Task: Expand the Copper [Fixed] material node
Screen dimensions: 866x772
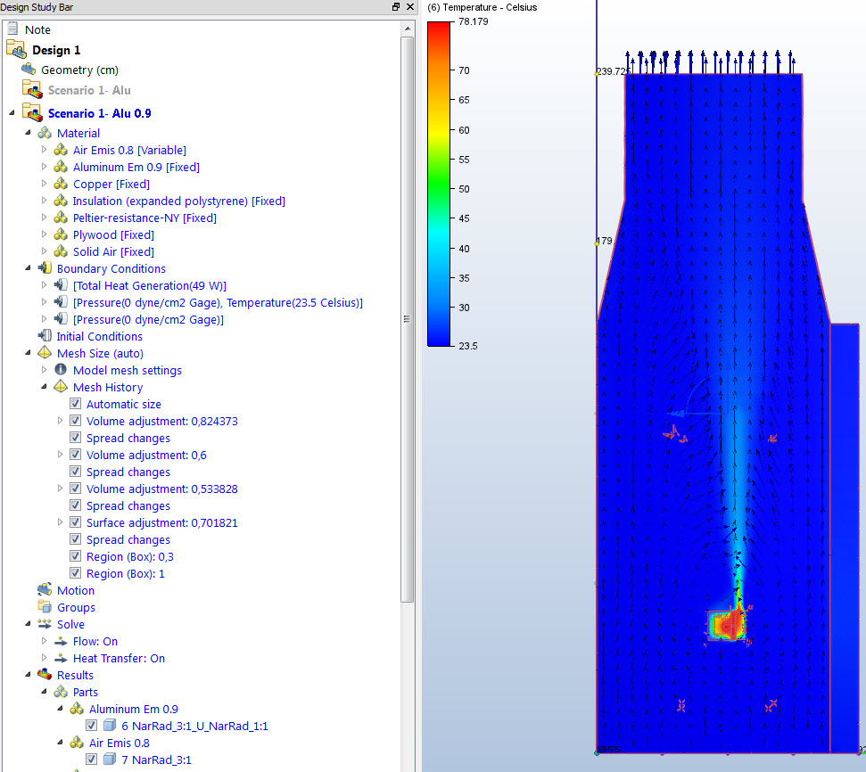Action: click(x=45, y=184)
